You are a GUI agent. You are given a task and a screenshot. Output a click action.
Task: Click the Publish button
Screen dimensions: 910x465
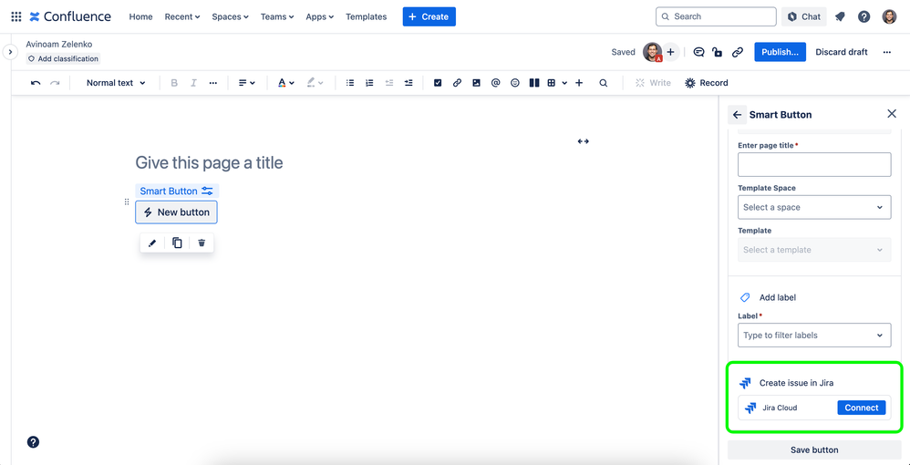(780, 52)
